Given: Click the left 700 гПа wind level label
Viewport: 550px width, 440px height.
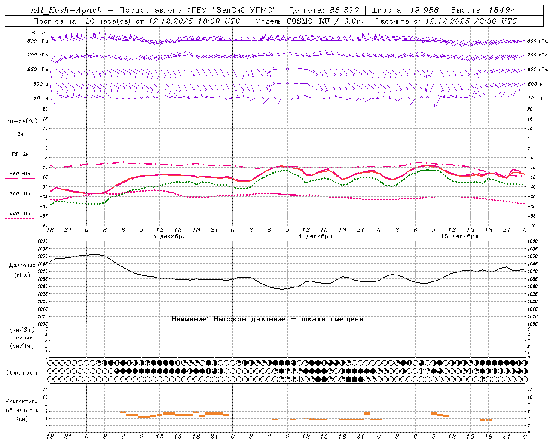Looking at the screenshot, I should 38,55.
